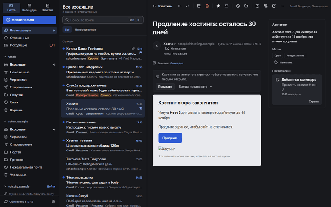Viewport: 331px width, 207px height.
Task: Toggle the star in the message toolbar
Action: coord(218,6)
